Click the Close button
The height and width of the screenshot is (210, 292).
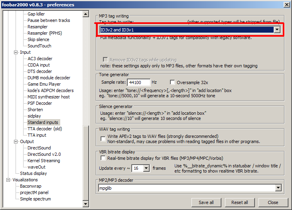pyautogui.click(x=273, y=202)
